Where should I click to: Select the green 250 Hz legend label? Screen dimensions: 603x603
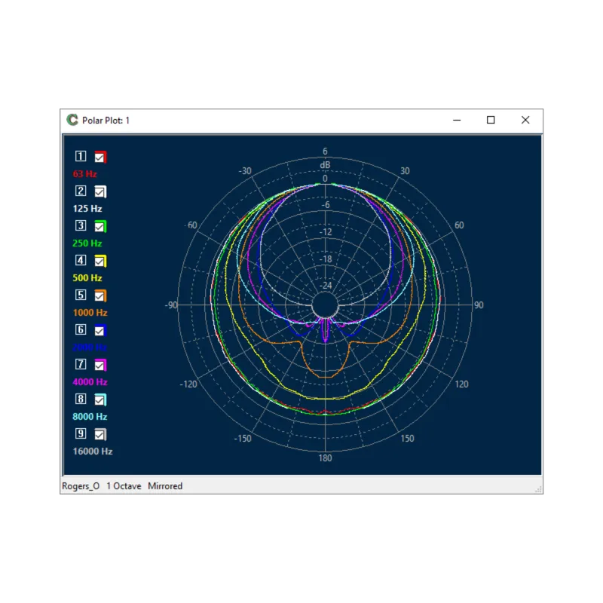pyautogui.click(x=87, y=243)
